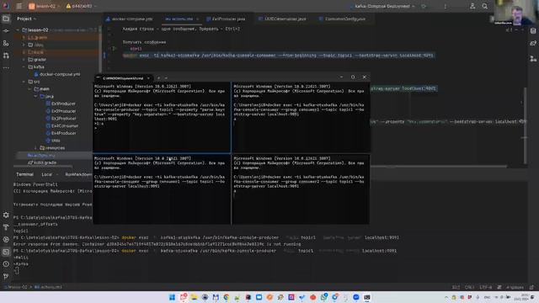This screenshot has width=539, height=303.
Task: Select the Local tab in Terminal panel
Action: point(47,174)
